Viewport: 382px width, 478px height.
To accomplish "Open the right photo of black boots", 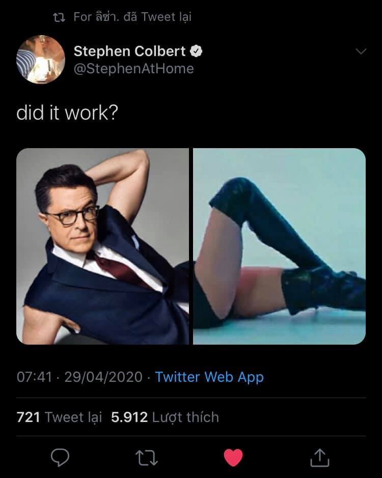I will click(x=279, y=246).
